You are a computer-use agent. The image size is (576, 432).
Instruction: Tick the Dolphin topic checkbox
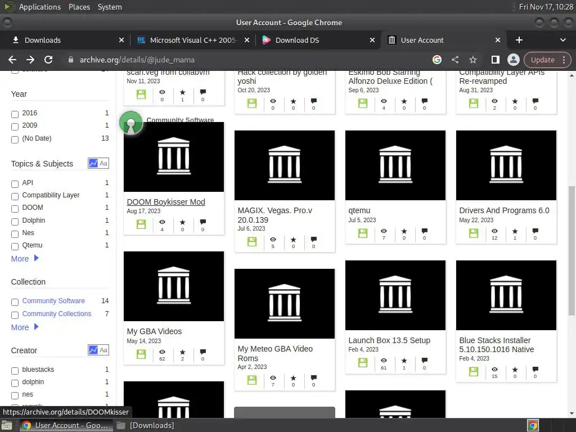click(15, 222)
